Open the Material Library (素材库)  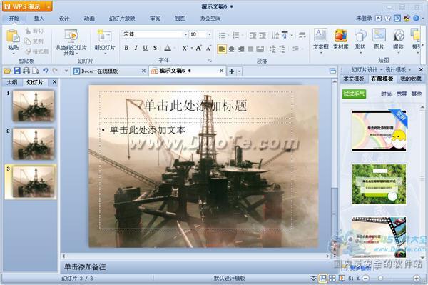(x=341, y=39)
